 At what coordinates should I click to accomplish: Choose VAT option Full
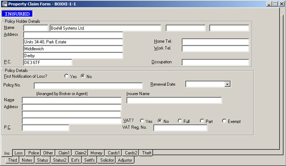pos(180,121)
